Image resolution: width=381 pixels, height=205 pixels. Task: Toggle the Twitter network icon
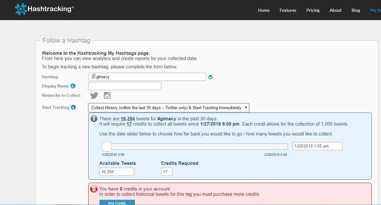(x=94, y=95)
